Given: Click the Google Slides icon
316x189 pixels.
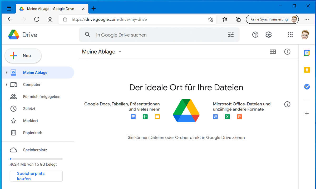Looking at the screenshot, I should click(x=157, y=117).
